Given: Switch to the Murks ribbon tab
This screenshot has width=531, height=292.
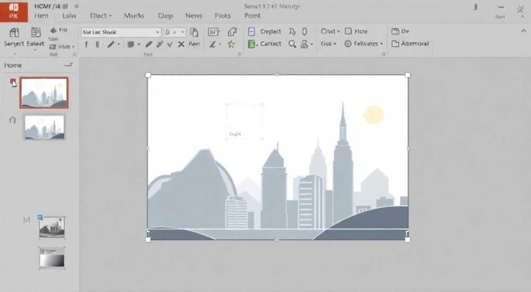Looking at the screenshot, I should pos(134,15).
